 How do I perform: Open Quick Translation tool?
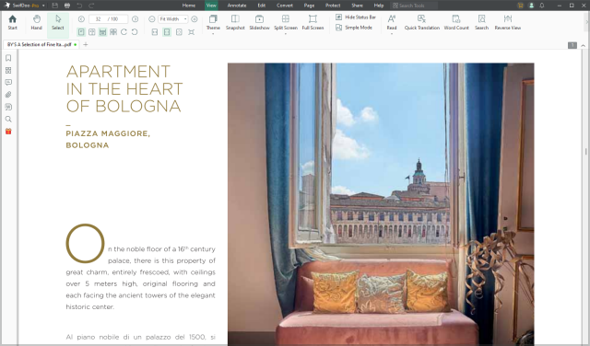422,22
